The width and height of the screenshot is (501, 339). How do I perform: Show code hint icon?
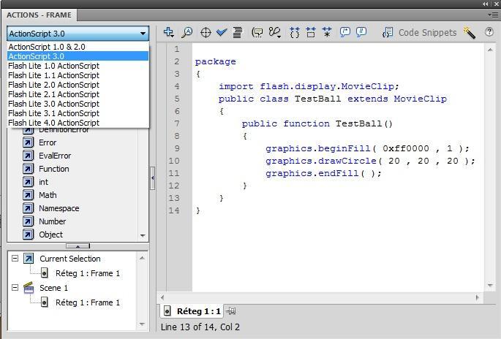coord(257,32)
